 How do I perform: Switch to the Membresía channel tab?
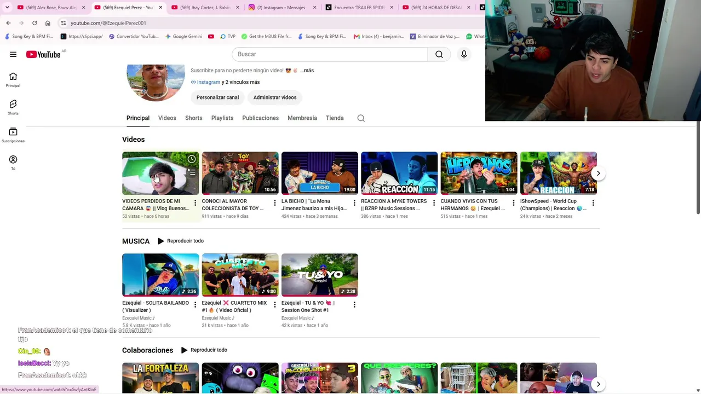tap(302, 118)
